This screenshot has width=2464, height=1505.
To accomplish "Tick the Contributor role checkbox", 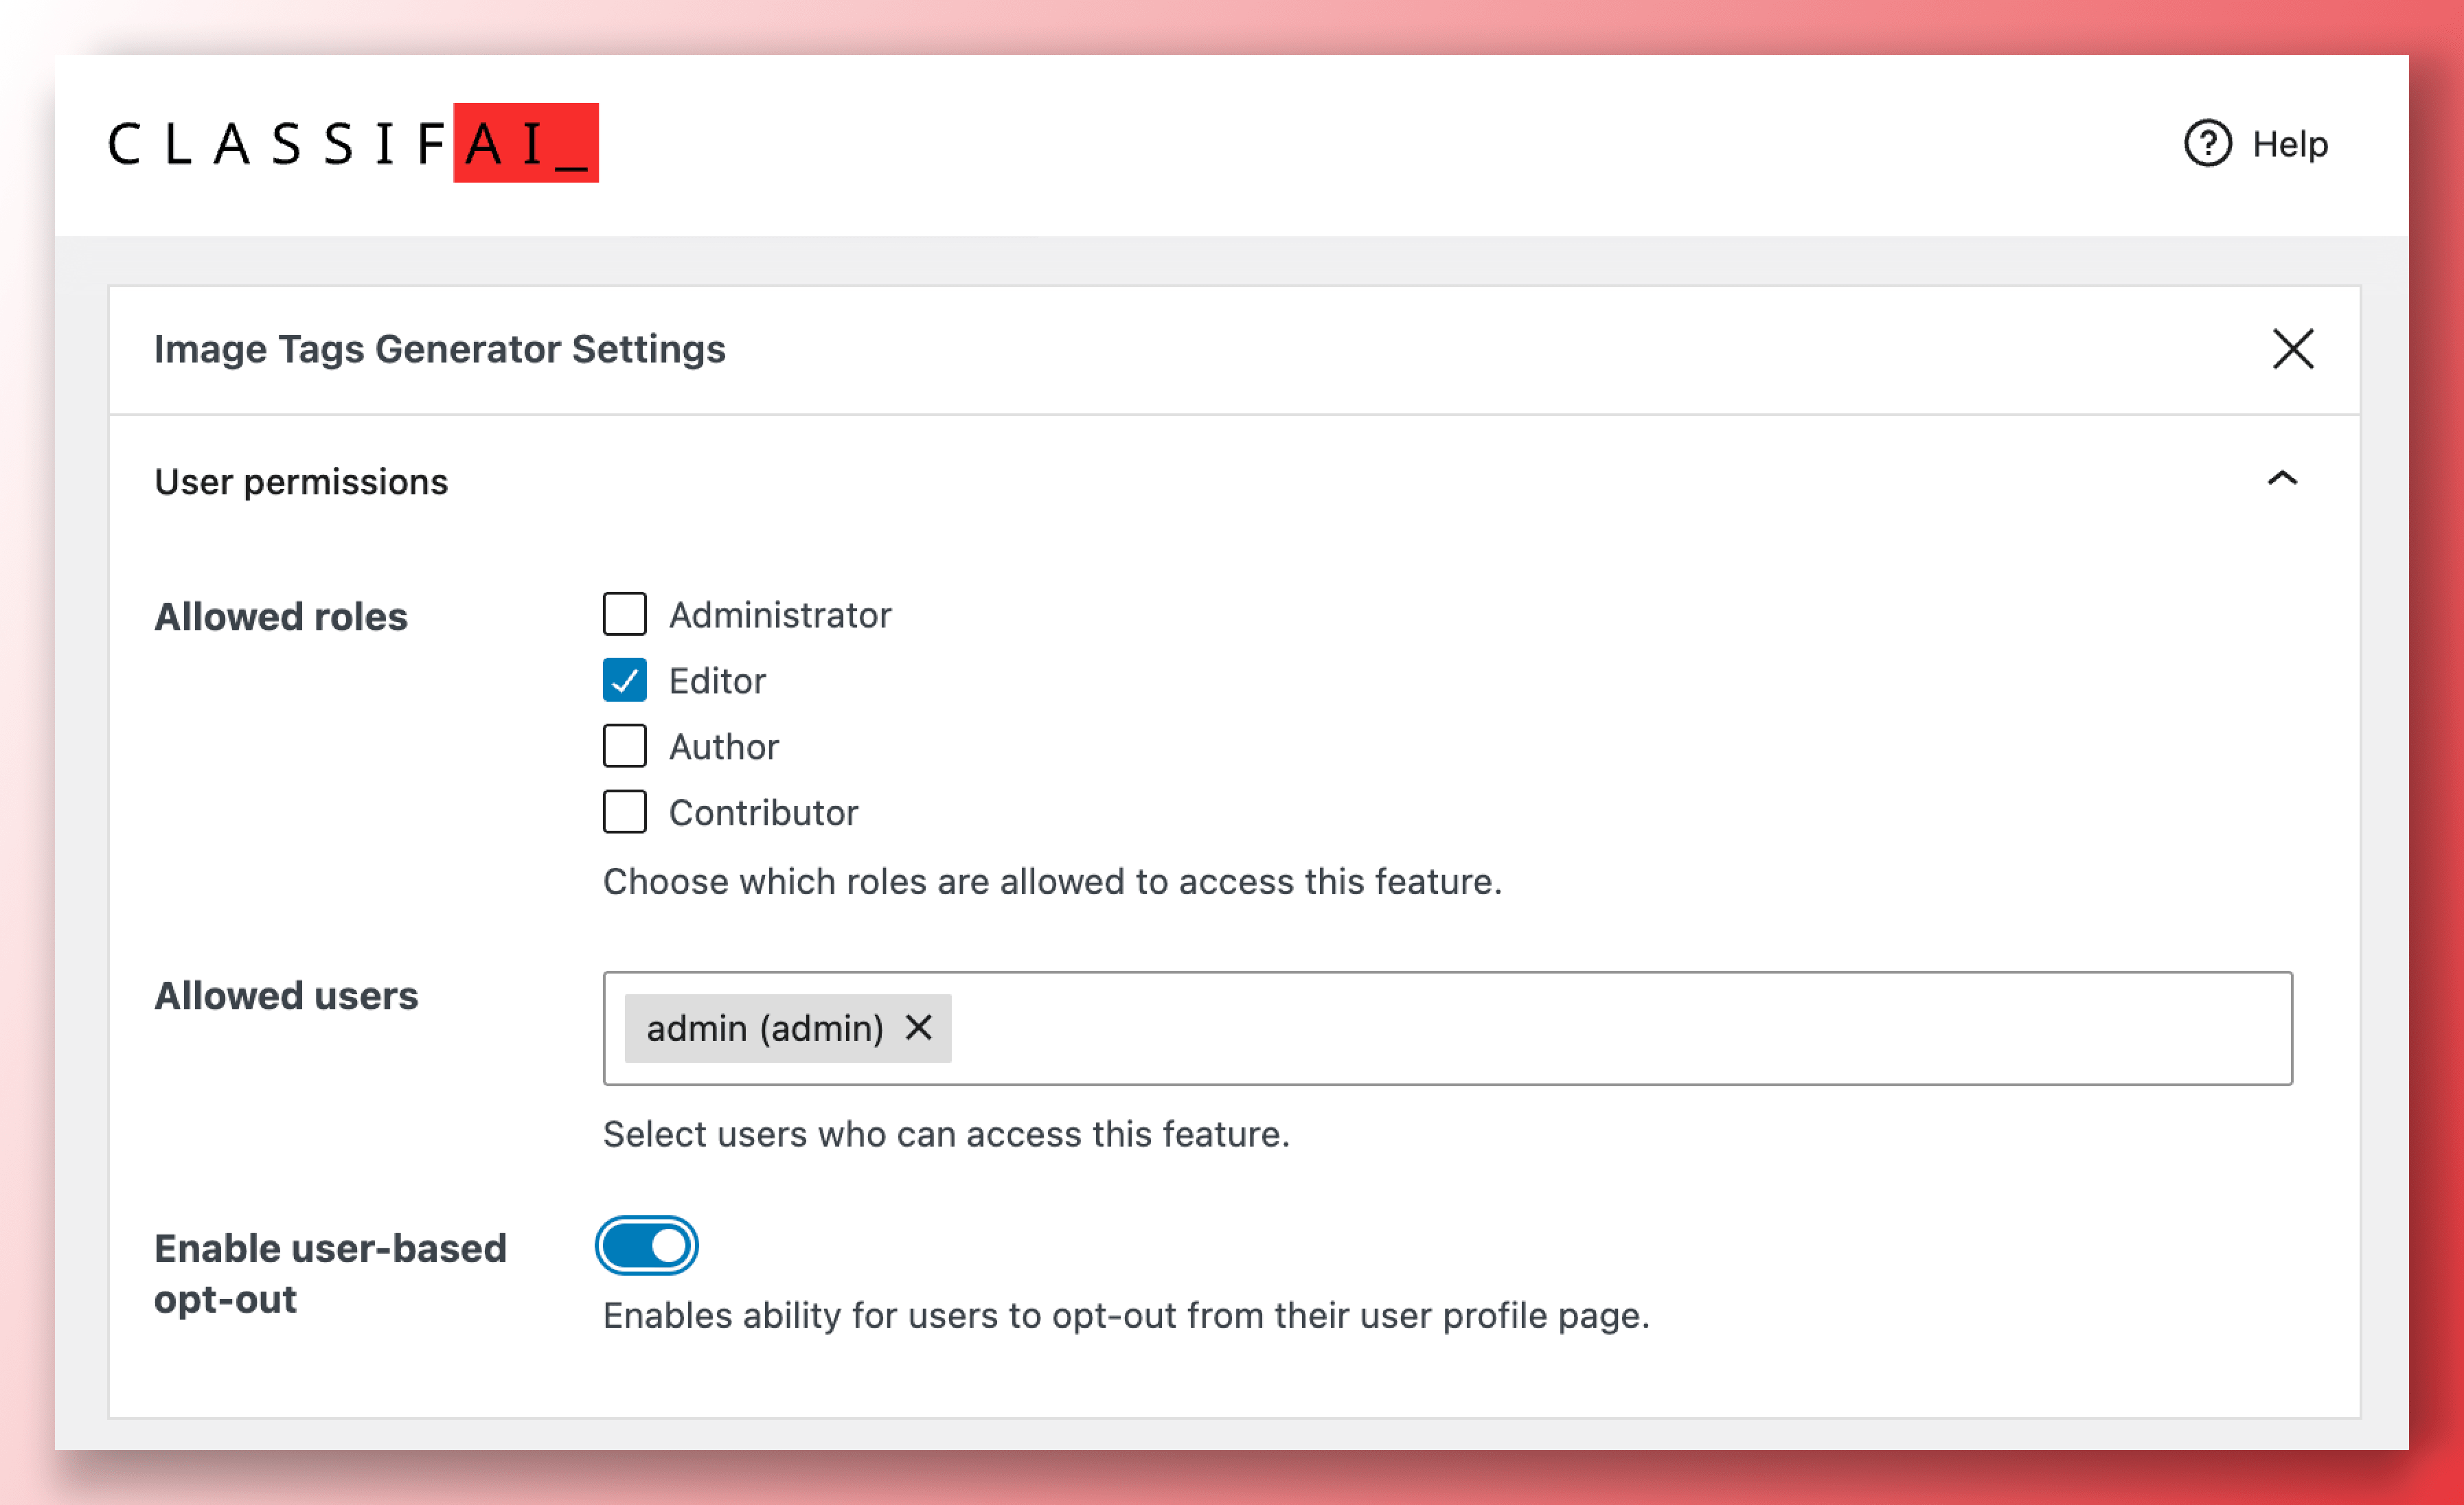I will coord(624,812).
